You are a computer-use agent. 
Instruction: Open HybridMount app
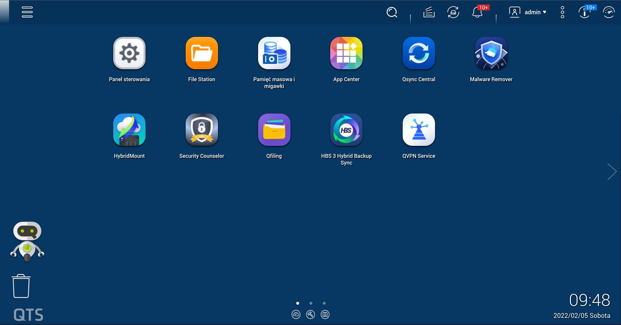129,130
